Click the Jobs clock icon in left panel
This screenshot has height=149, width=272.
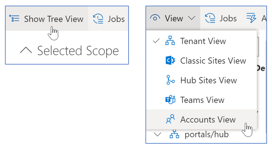tap(98, 19)
